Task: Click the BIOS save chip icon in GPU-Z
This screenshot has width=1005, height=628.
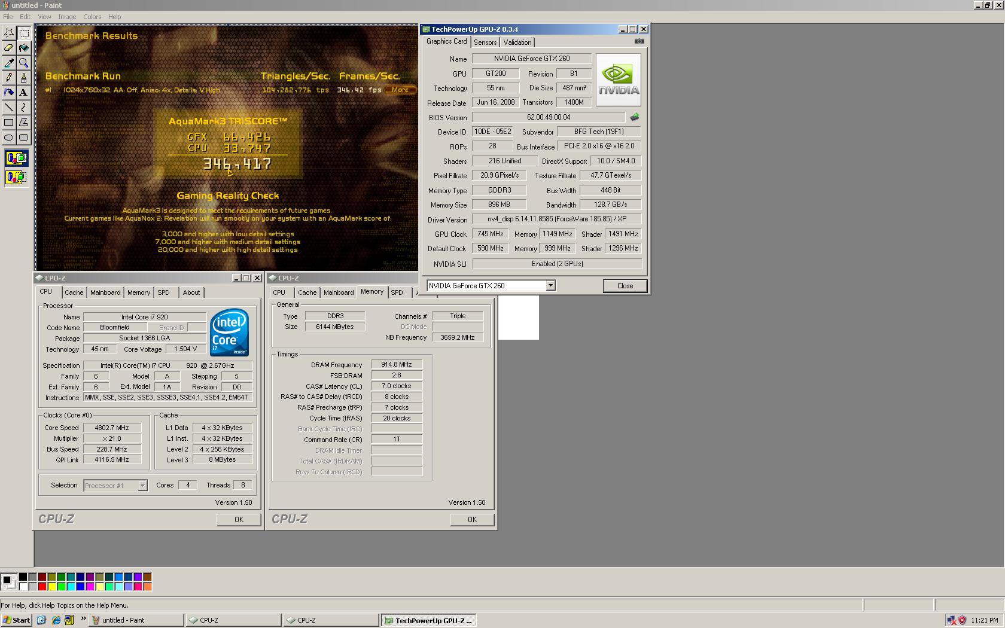Action: [x=635, y=117]
